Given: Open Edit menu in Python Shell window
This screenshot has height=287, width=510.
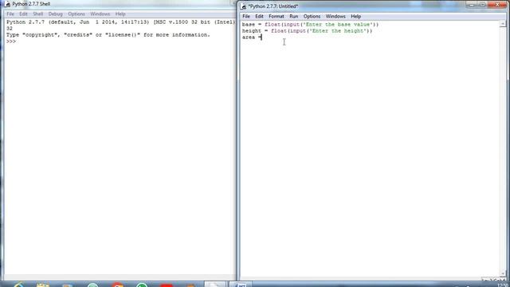Looking at the screenshot, I should pos(23,14).
